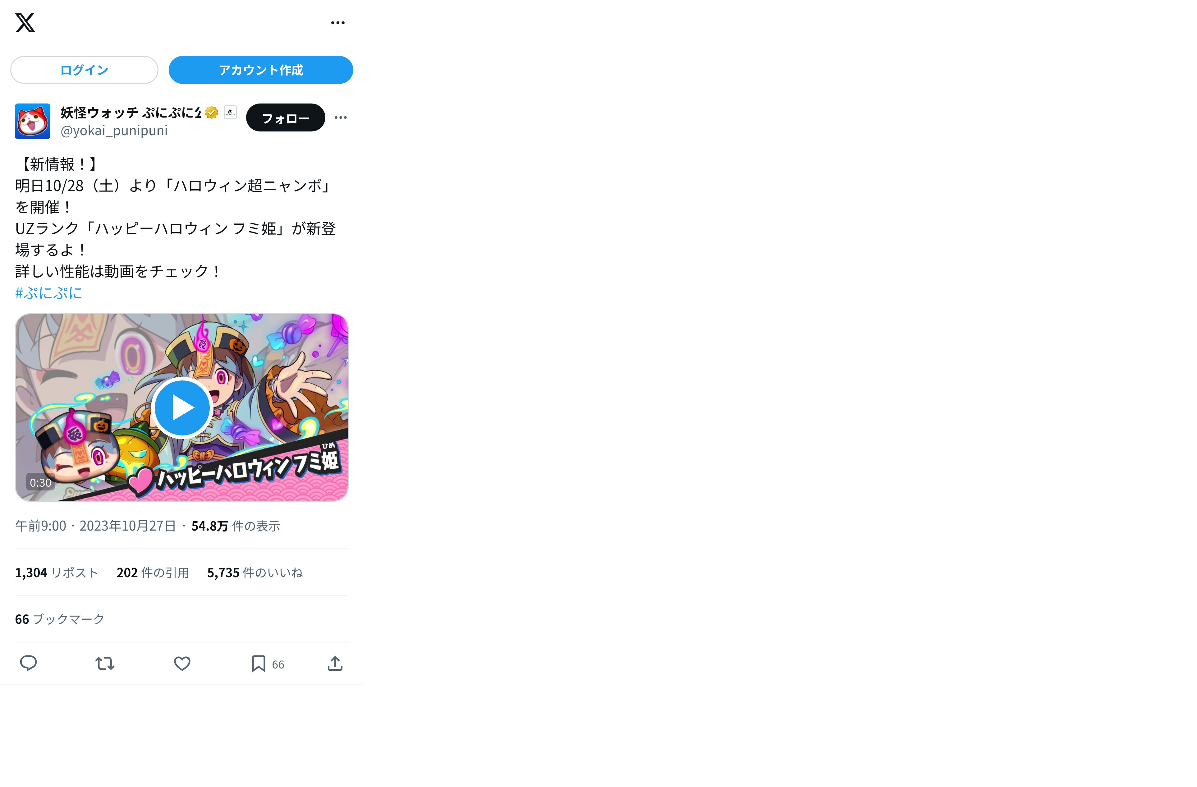Click the reply speech bubble icon
Screen dimensions: 1197x787
[x=28, y=664]
